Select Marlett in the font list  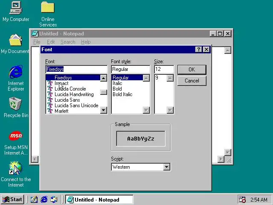73,111
